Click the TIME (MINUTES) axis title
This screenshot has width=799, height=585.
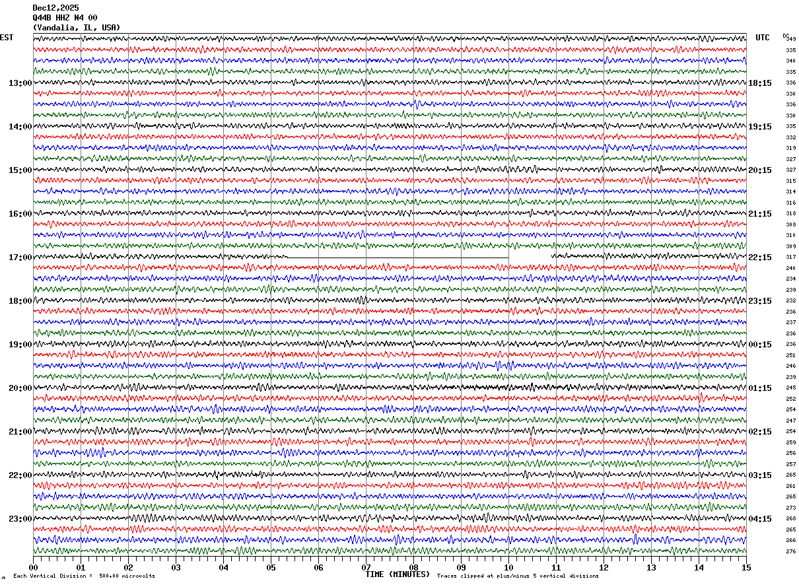[398, 574]
